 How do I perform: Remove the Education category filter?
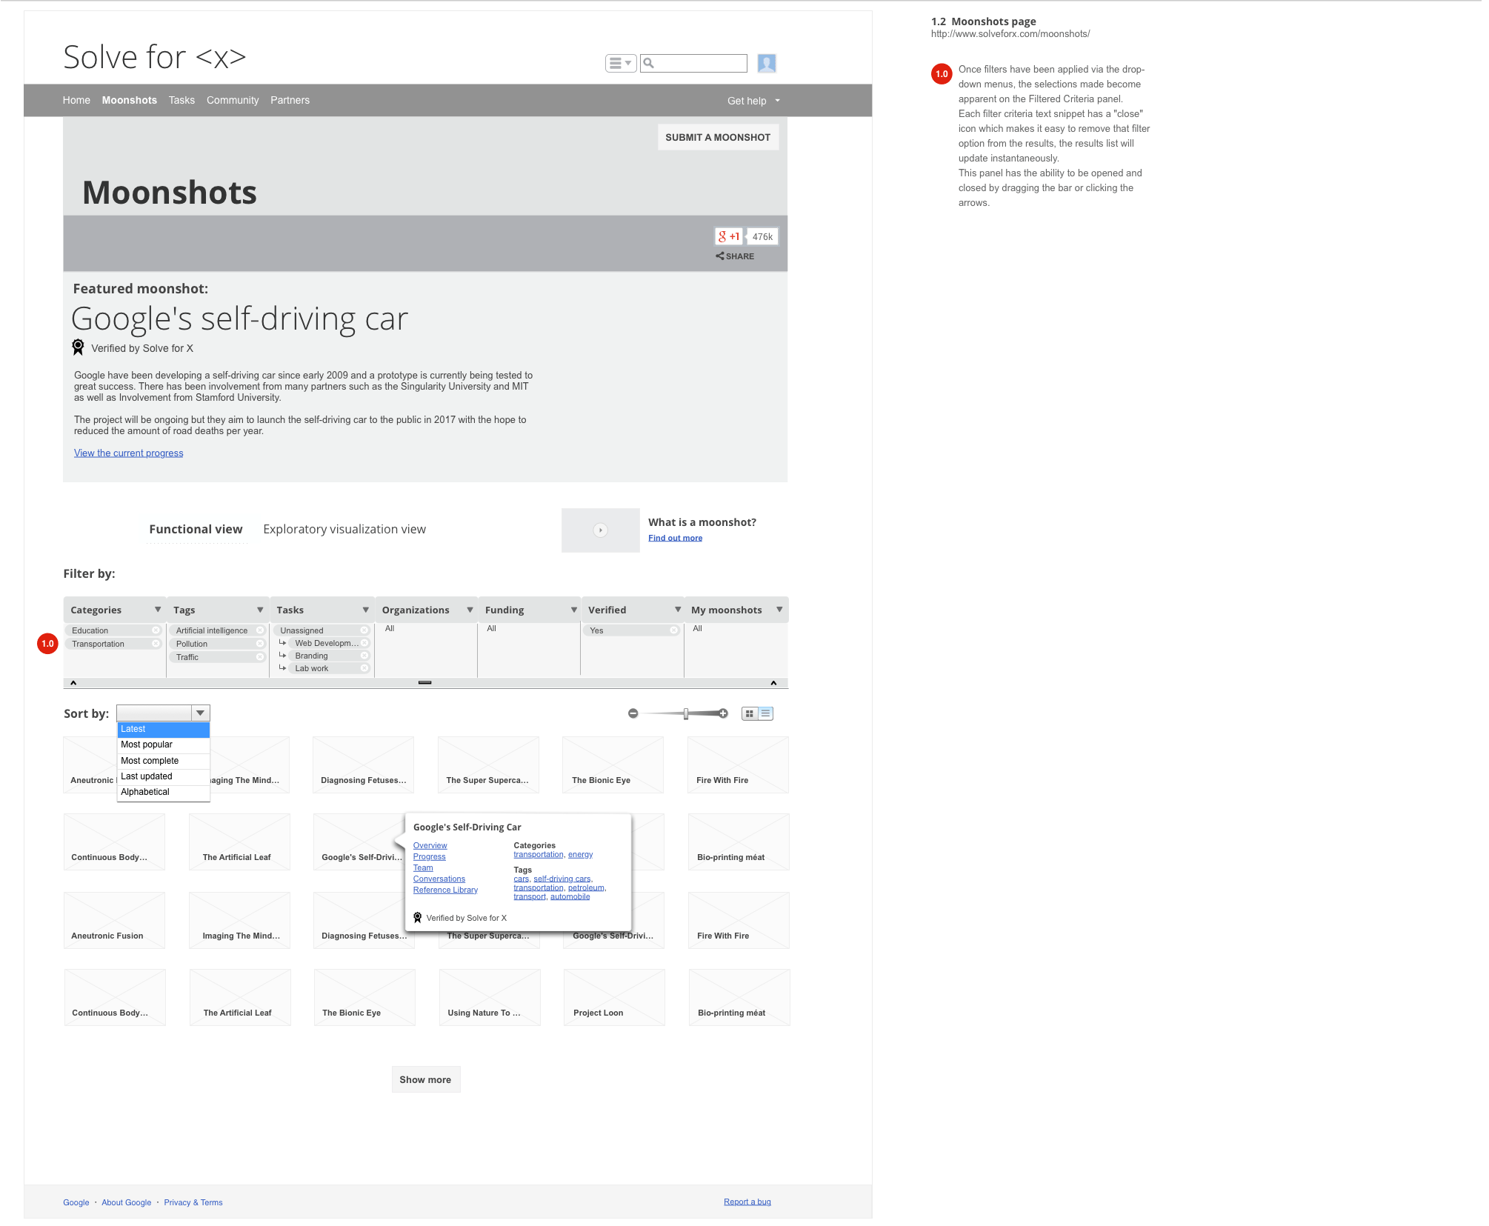[x=156, y=630]
